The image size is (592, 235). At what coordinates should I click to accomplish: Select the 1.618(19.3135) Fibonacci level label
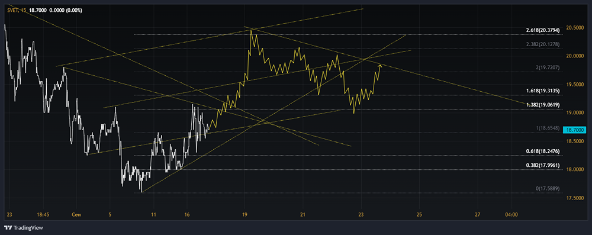(x=543, y=91)
